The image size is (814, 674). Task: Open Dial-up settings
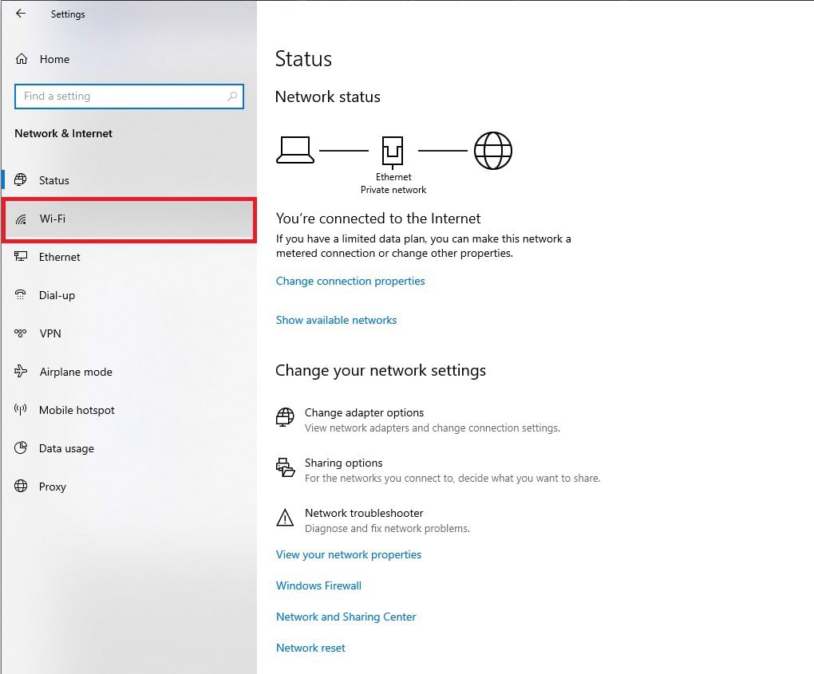click(x=128, y=295)
